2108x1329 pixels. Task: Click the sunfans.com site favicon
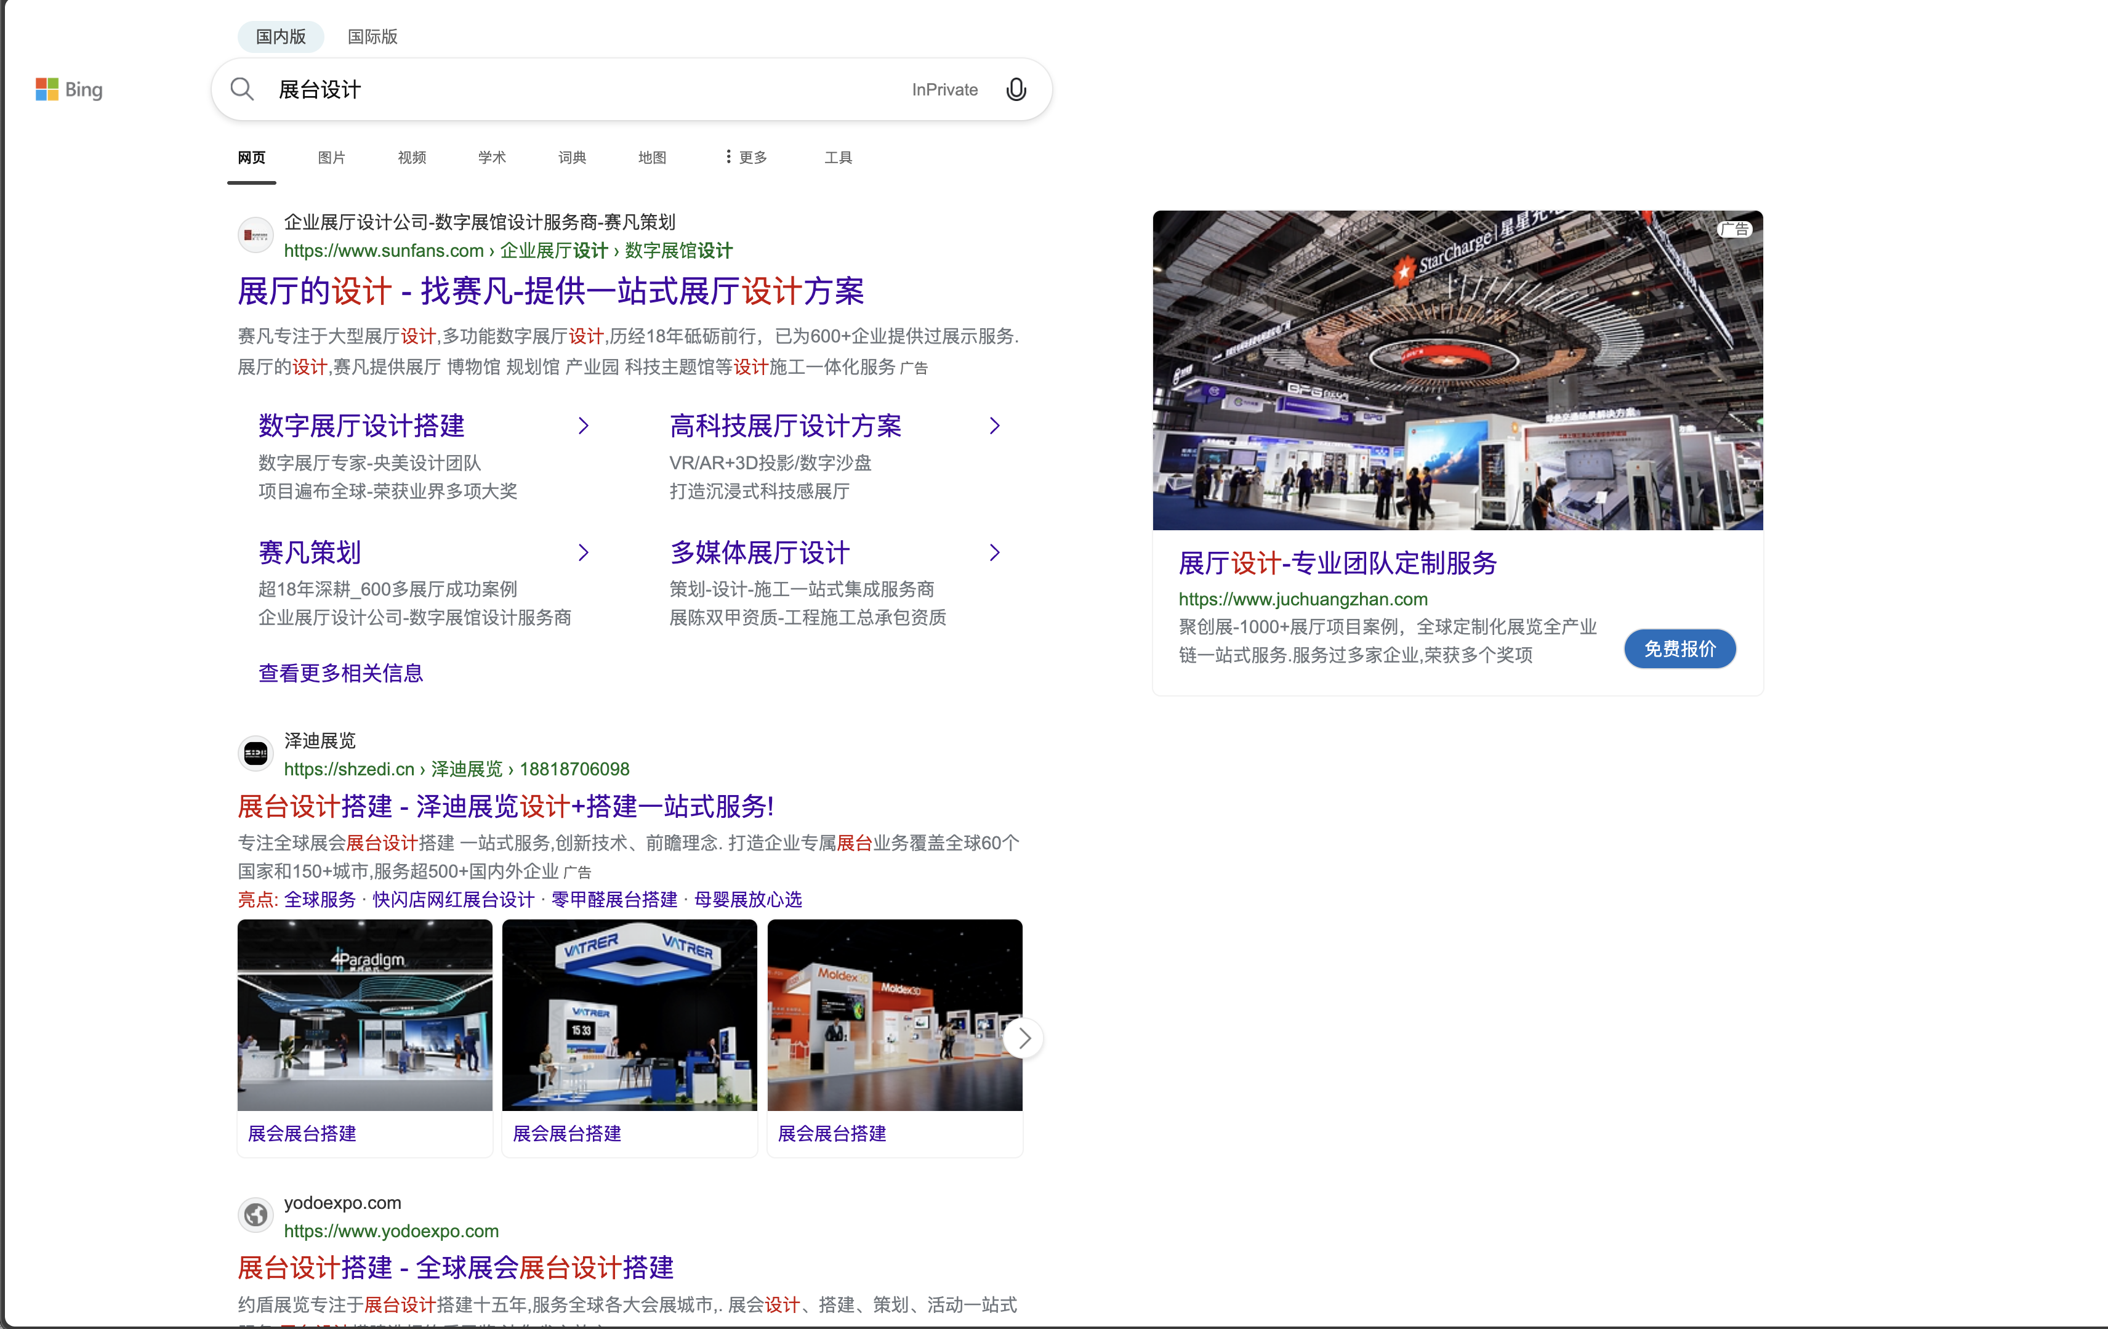coord(255,235)
